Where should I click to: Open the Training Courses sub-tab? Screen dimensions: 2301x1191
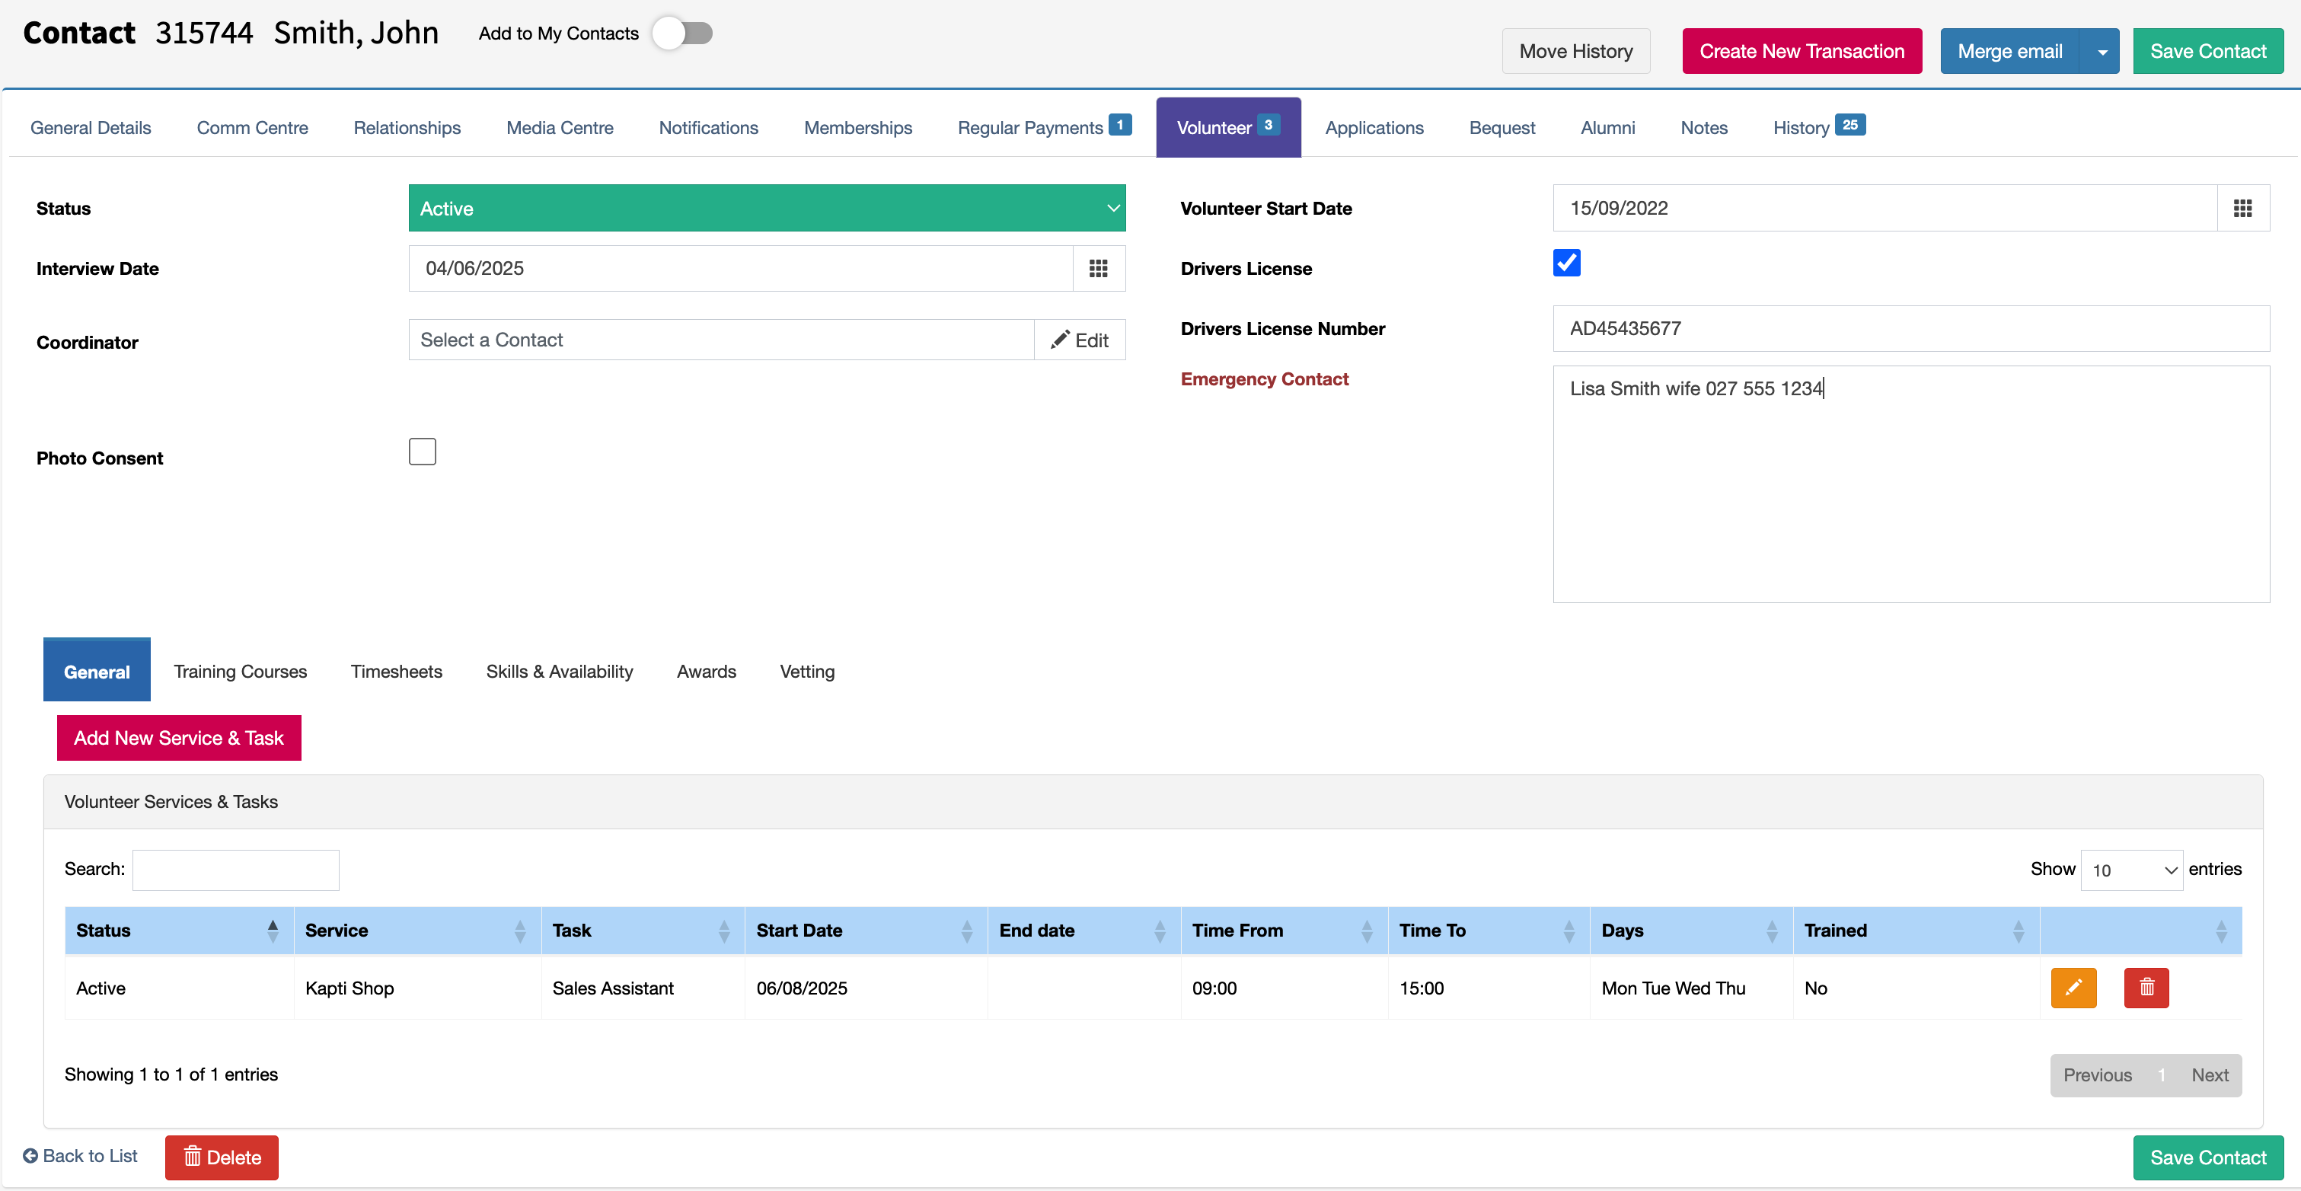pos(241,671)
